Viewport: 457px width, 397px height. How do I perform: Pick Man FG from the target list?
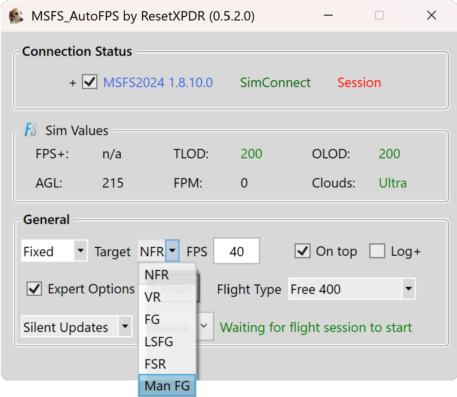[167, 385]
